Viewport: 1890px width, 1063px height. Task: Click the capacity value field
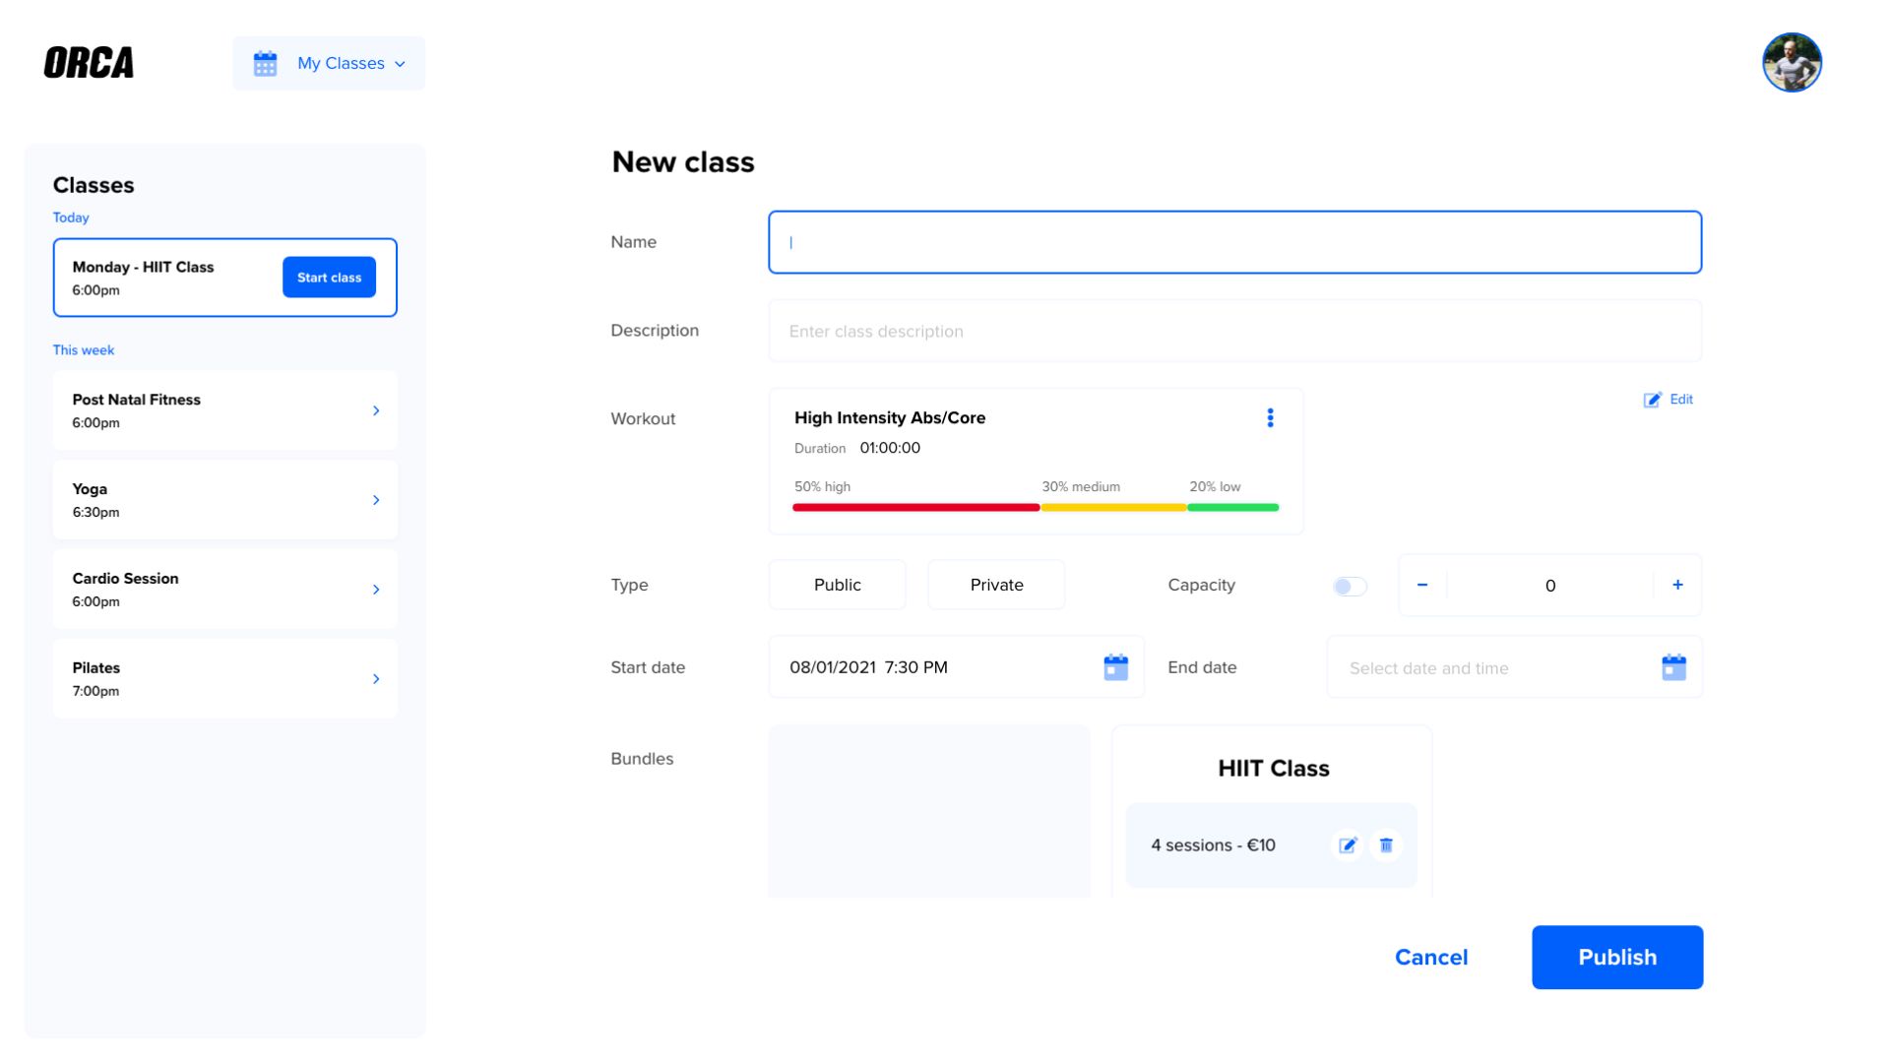click(1550, 586)
